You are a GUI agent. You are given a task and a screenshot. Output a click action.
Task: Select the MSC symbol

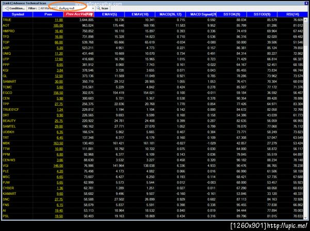(6, 177)
